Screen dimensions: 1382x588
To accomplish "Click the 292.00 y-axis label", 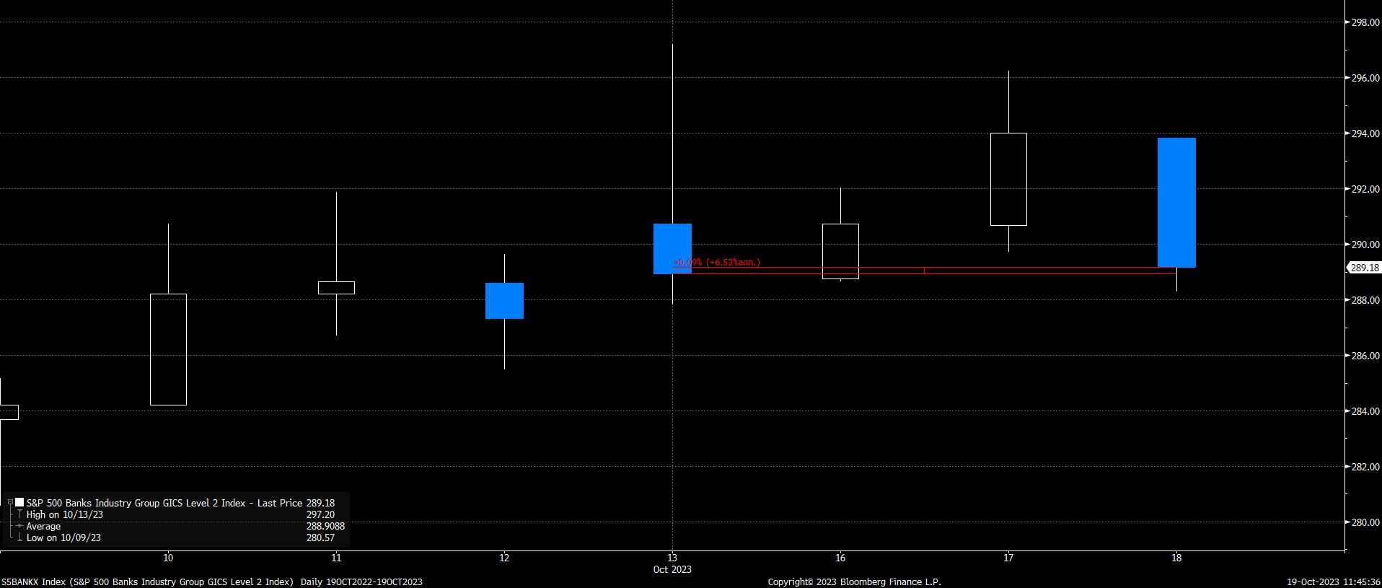I will (x=1365, y=189).
